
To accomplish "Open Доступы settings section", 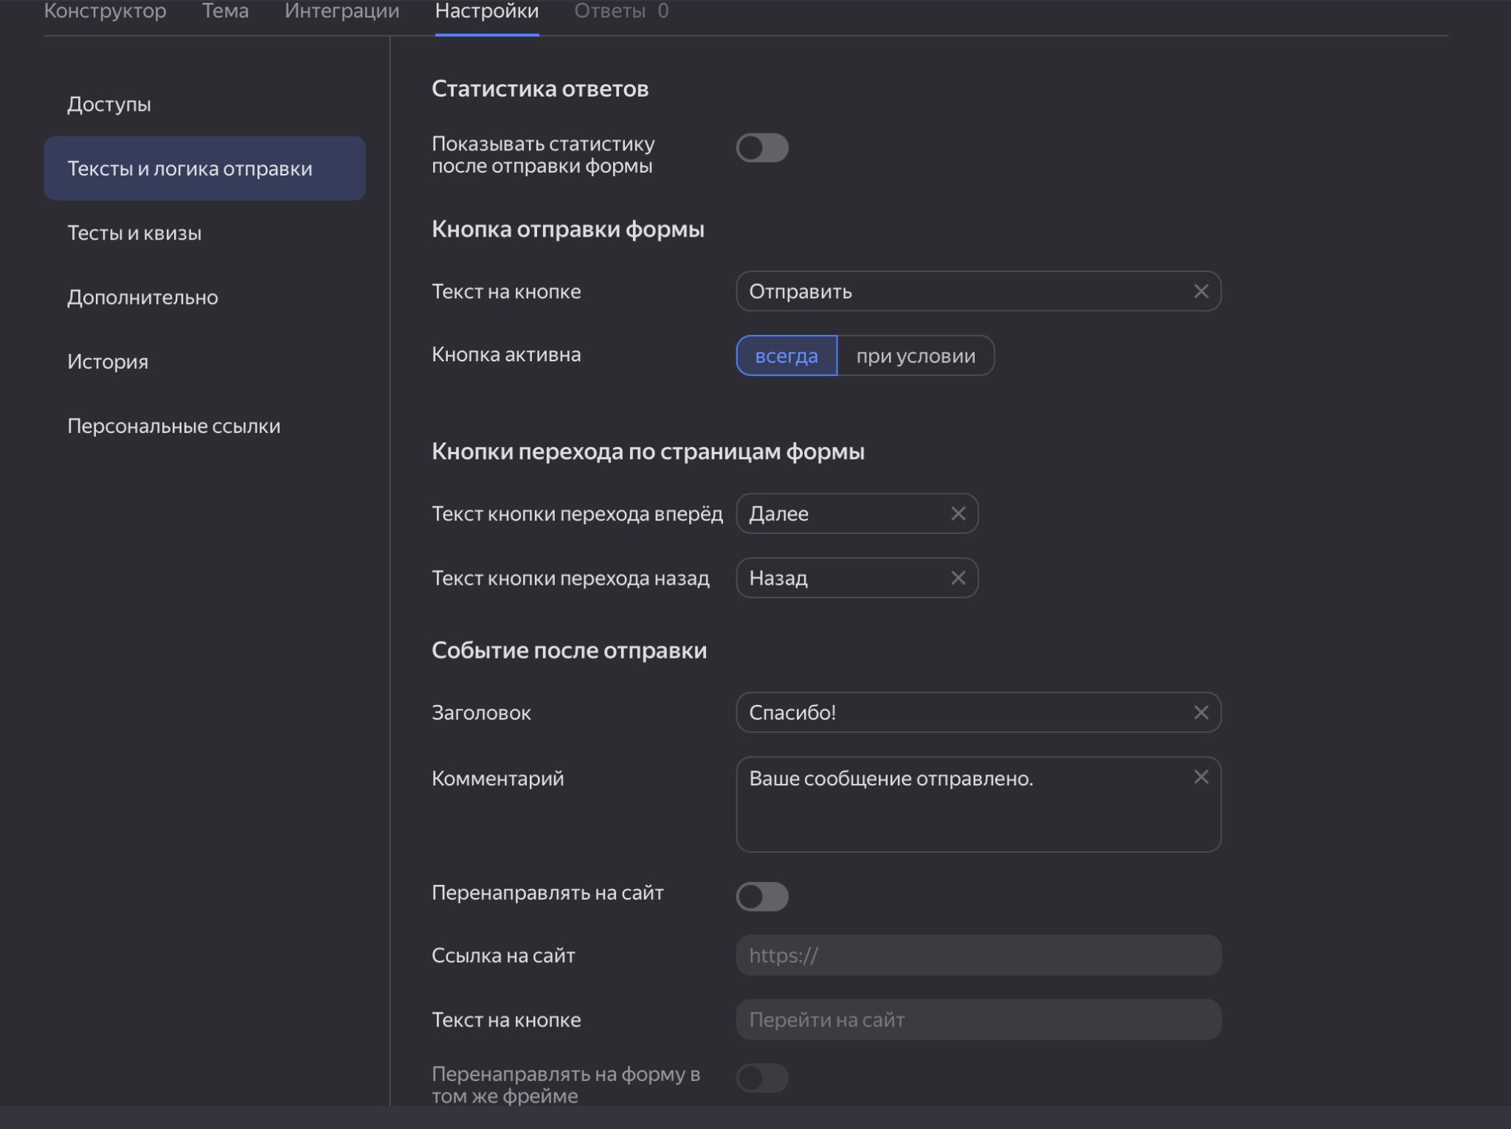I will [x=109, y=105].
